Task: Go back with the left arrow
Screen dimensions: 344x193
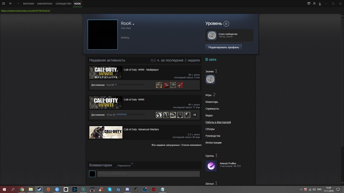Action: (x=10, y=4)
